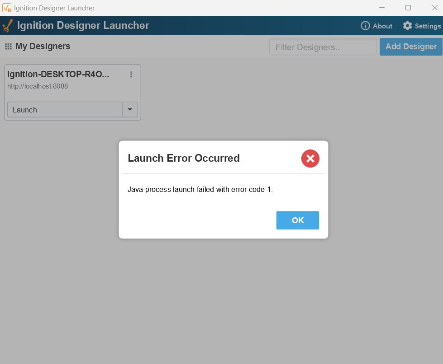The image size is (443, 364).
Task: Click the My Designers grid icon
Action: pyautogui.click(x=9, y=46)
